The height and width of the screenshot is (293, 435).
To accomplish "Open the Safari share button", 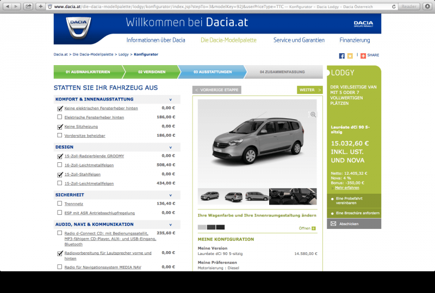I will click(28, 7).
